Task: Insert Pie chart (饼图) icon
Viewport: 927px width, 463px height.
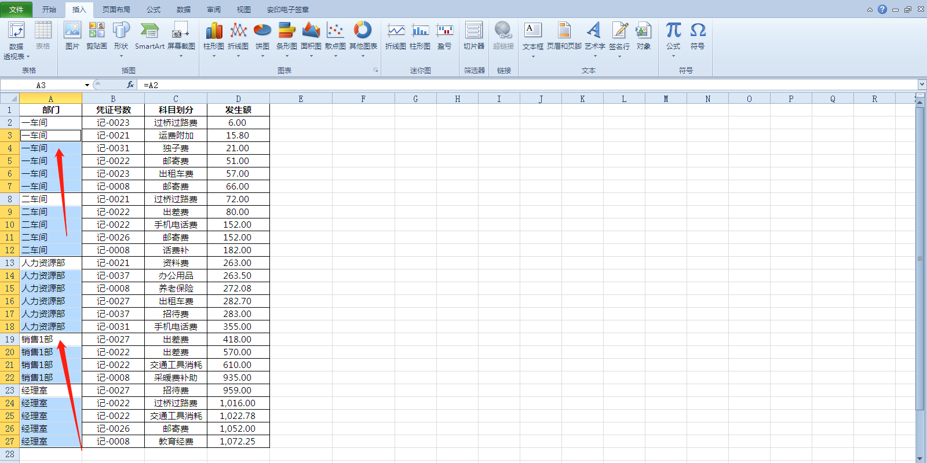Action: click(x=262, y=30)
